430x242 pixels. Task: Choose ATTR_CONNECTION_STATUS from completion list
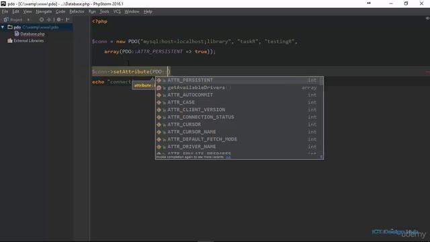coord(237,117)
